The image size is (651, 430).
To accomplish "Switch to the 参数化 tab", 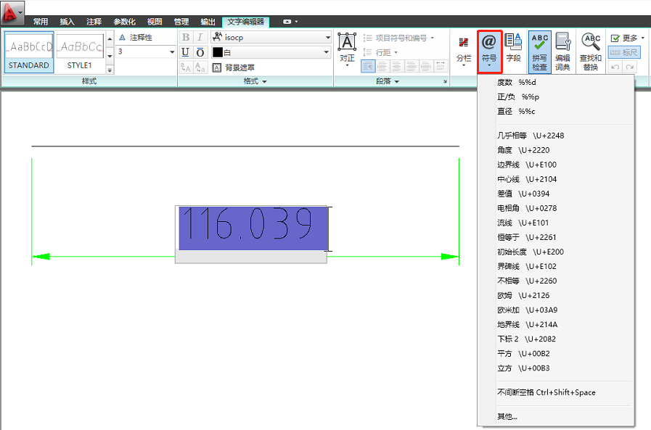I will tap(125, 22).
